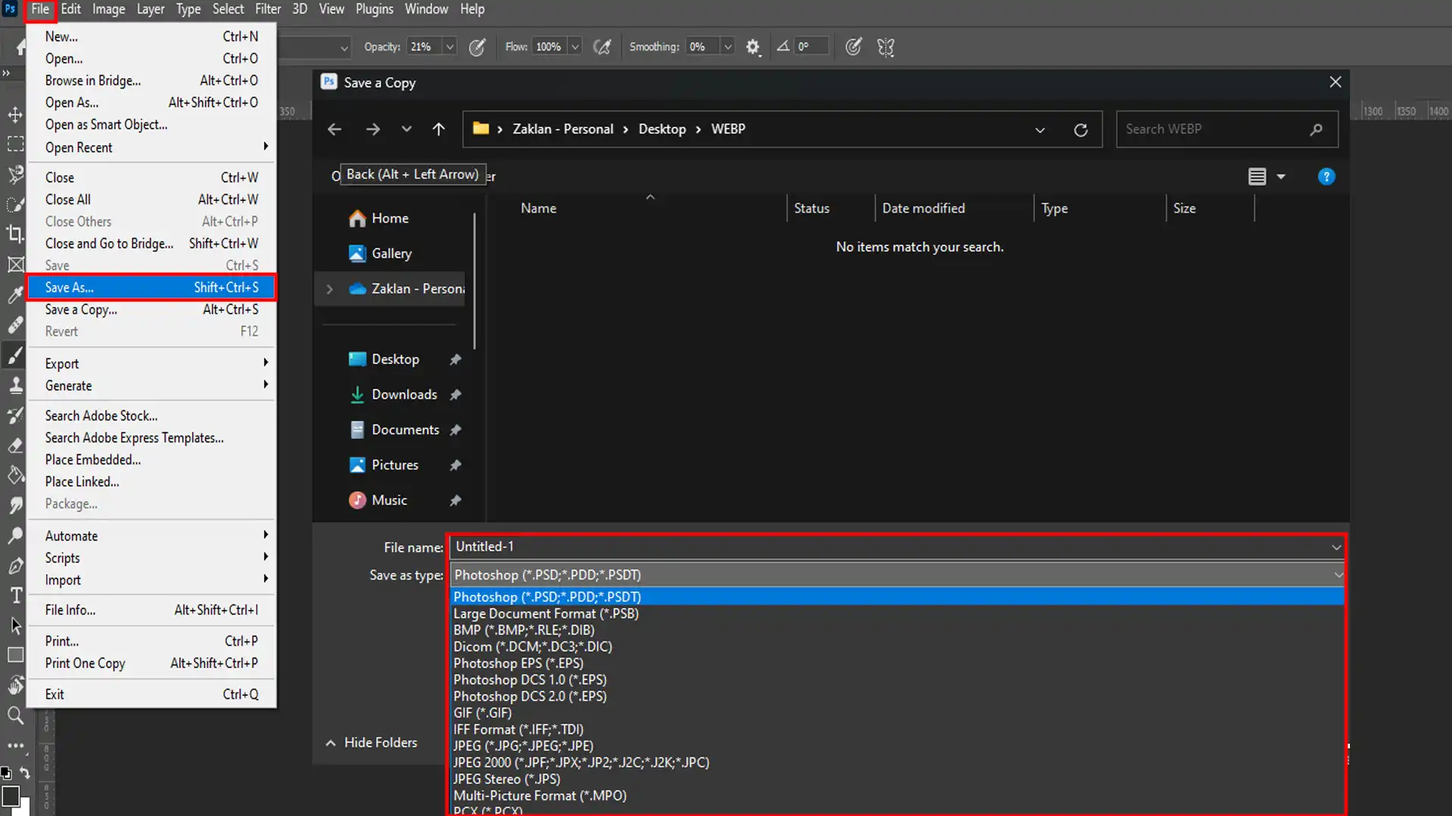Select the Rectangle shape tool
This screenshot has width=1452, height=816.
click(15, 655)
